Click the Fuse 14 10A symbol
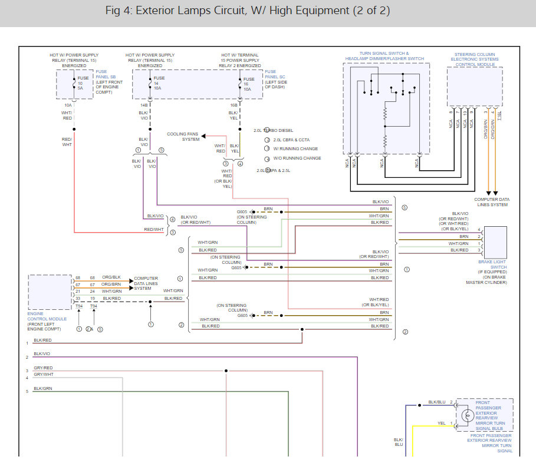 point(149,86)
